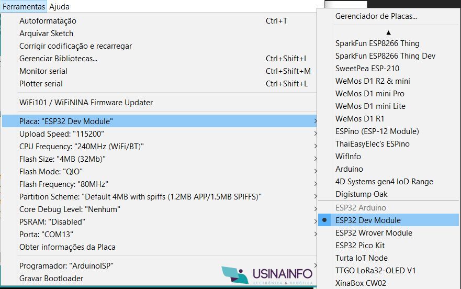This screenshot has width=461, height=289.
Task: Select Gravar Bootloader
Action: coord(159,279)
